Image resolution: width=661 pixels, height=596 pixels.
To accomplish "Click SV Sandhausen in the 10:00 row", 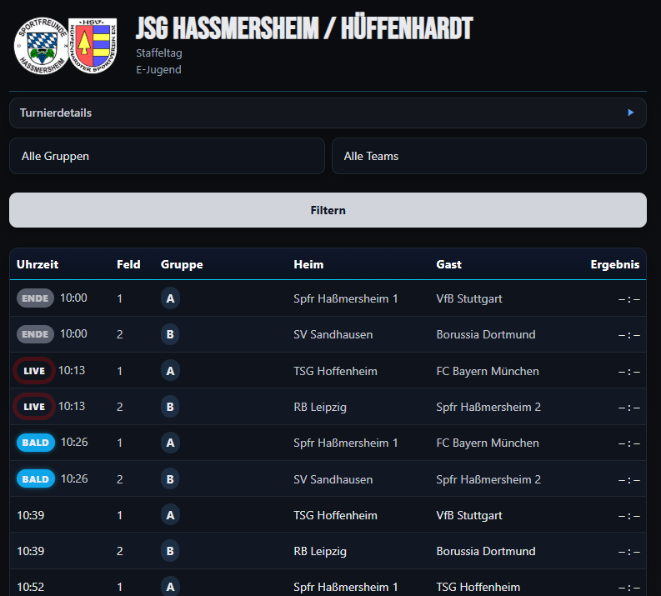I will pyautogui.click(x=333, y=334).
